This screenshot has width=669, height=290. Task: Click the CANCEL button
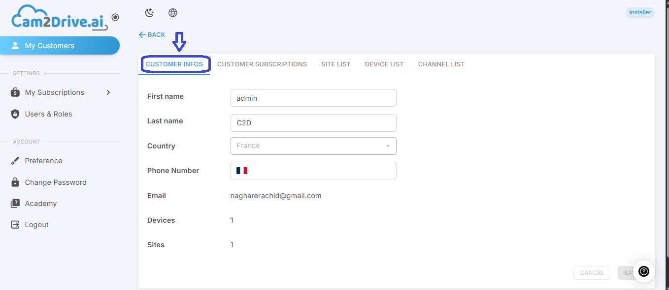[x=592, y=273]
